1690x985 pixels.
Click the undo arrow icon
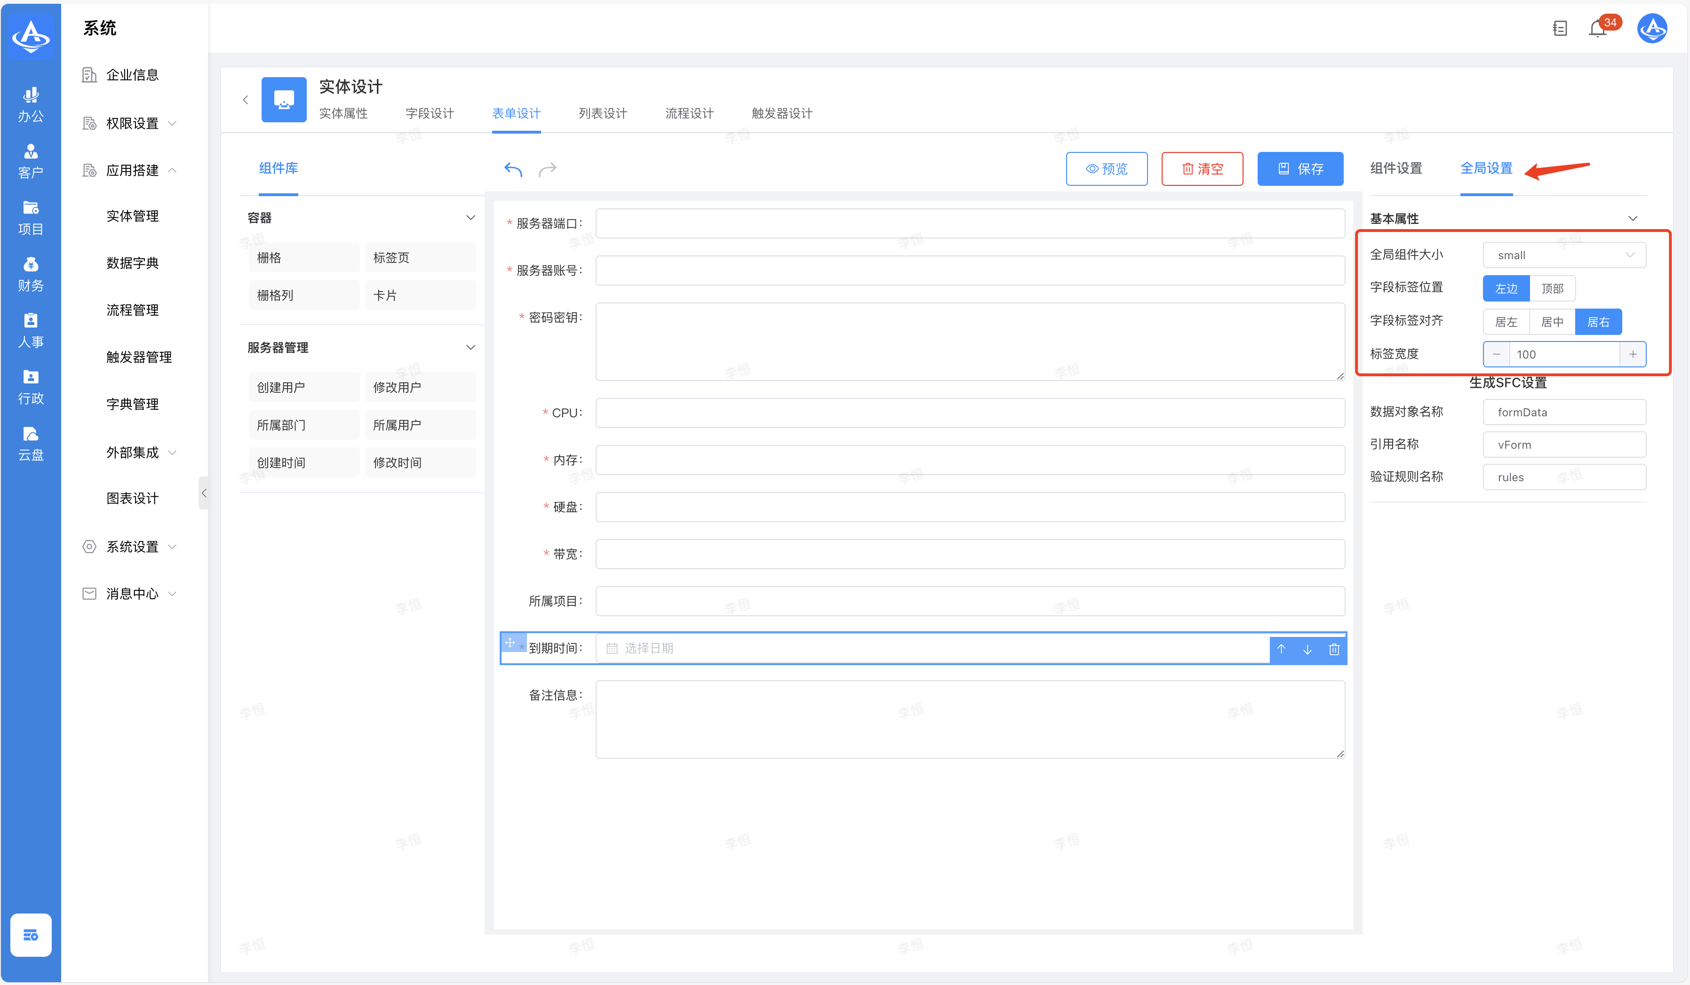513,169
